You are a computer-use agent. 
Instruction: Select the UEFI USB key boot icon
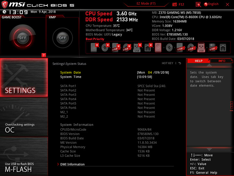click(x=137, y=48)
